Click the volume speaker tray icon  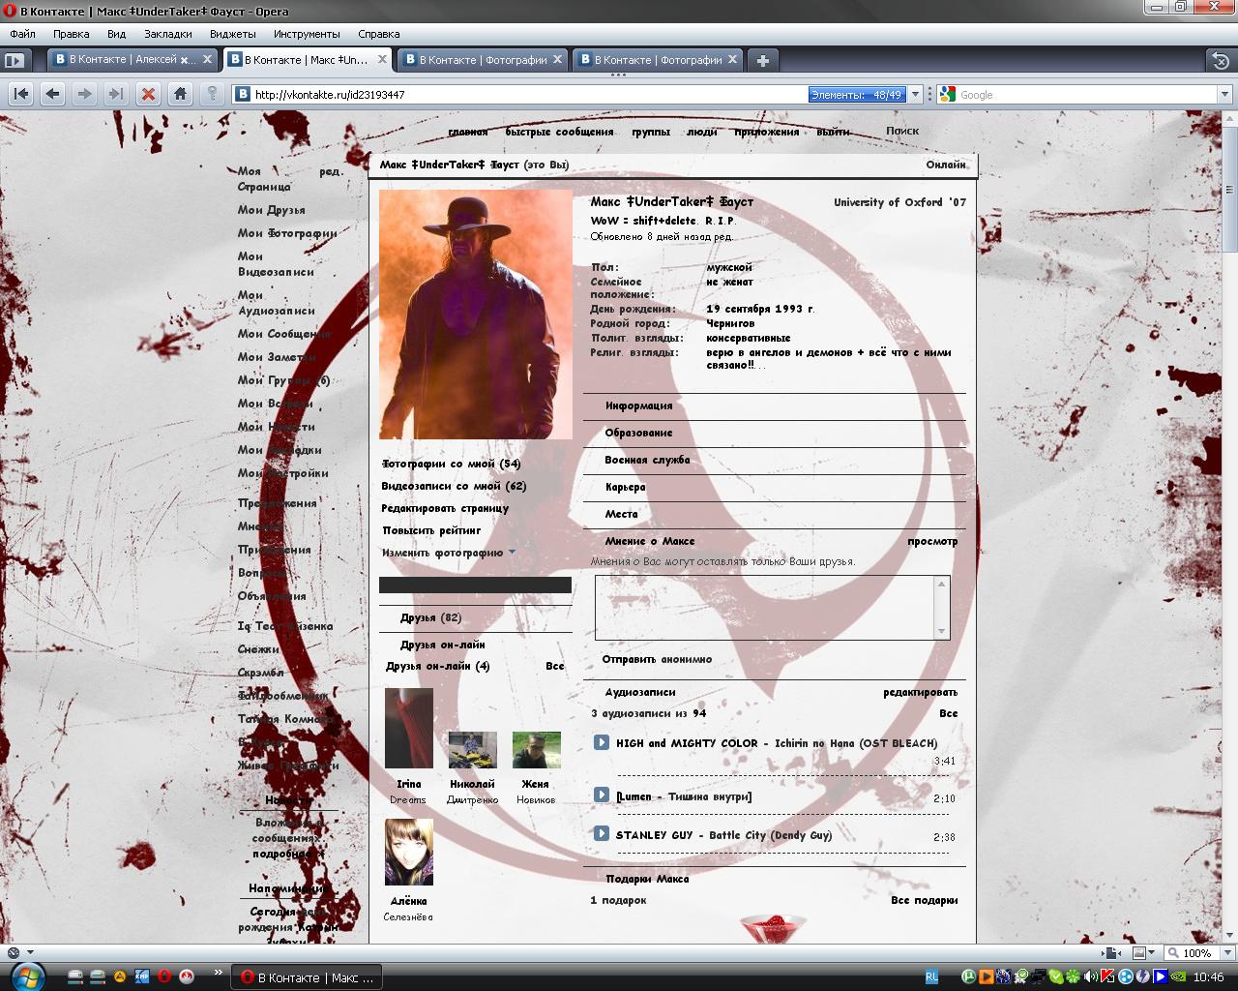[x=1092, y=977]
